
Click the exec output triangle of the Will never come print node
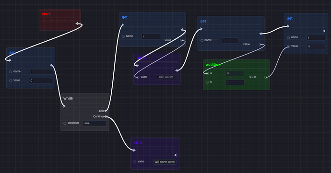[x=175, y=155]
